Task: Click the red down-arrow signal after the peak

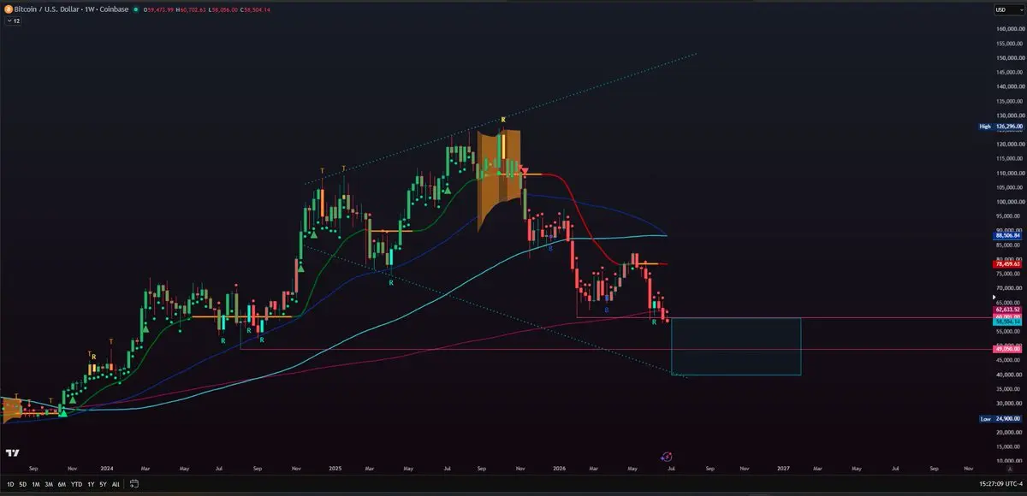Action: pos(525,172)
